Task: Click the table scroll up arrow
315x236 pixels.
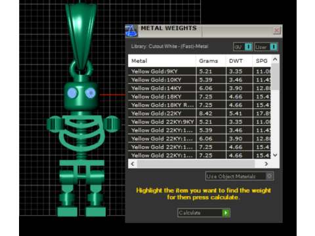Action: click(x=275, y=59)
